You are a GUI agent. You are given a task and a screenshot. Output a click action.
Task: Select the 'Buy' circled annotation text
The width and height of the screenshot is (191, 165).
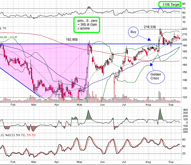[133, 32]
